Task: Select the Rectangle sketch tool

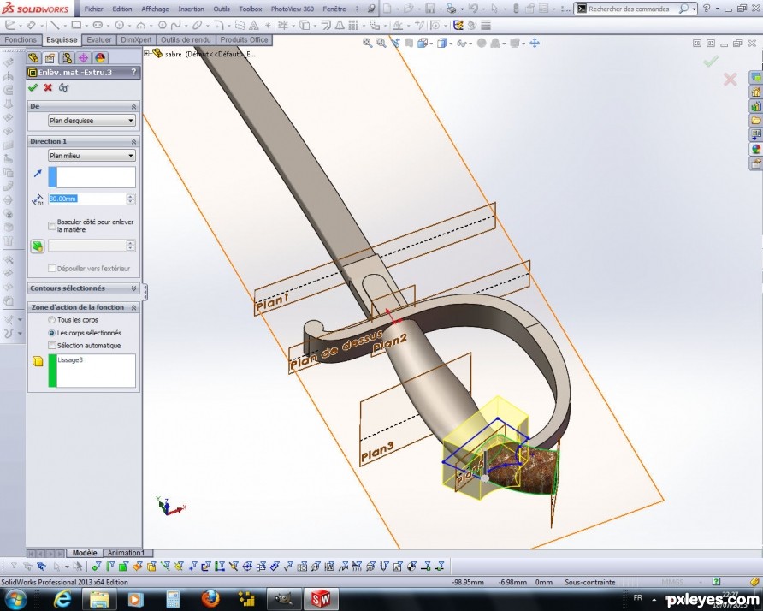Action: [76, 26]
